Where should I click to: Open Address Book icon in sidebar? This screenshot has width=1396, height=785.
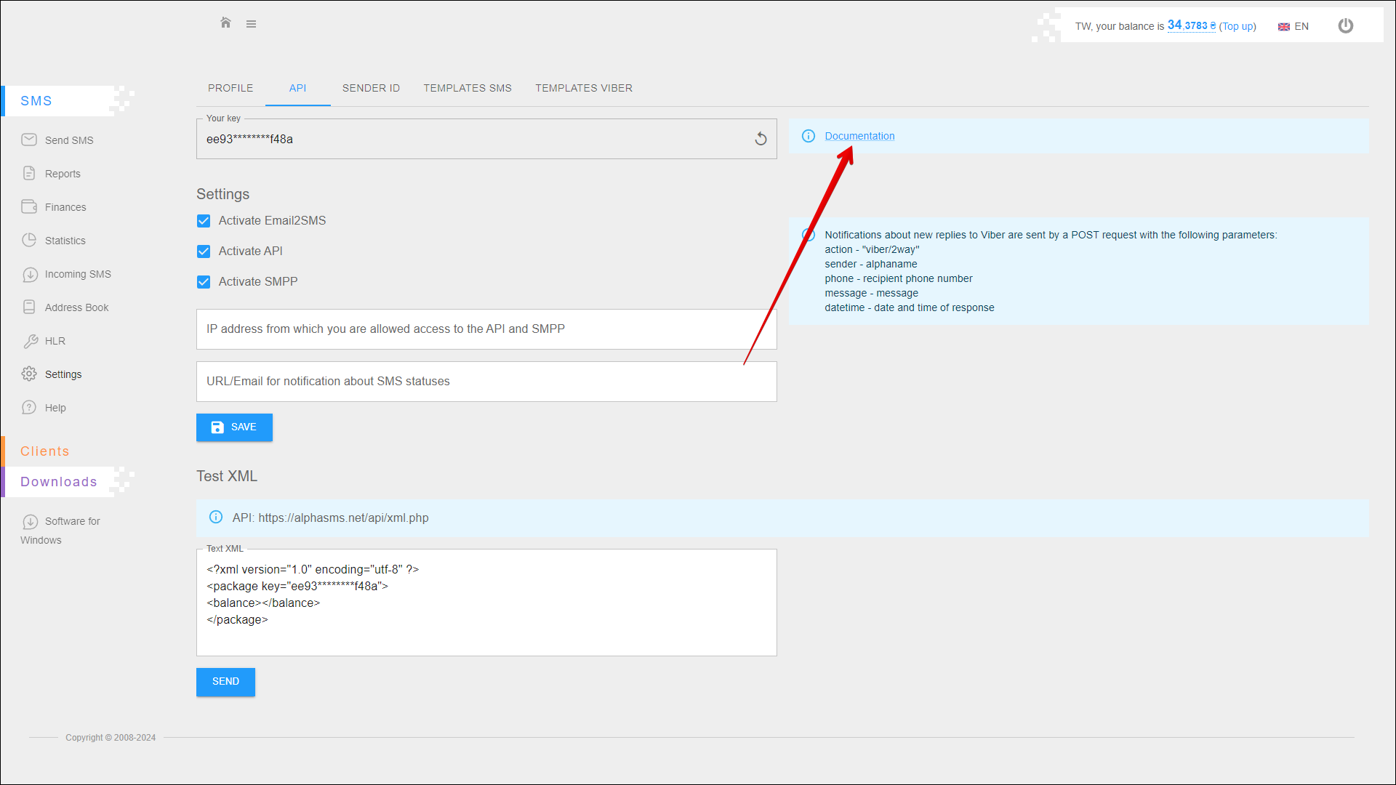point(29,307)
